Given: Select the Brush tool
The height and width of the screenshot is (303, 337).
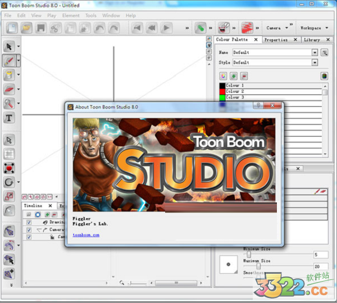Looking at the screenshot, I should [x=9, y=61].
